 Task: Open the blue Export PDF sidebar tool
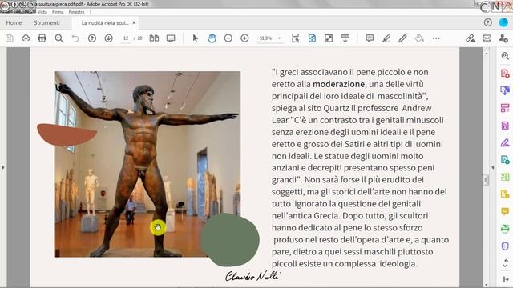(505, 90)
